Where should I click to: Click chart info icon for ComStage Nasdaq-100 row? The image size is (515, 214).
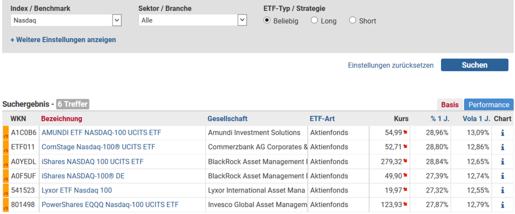pos(502,147)
